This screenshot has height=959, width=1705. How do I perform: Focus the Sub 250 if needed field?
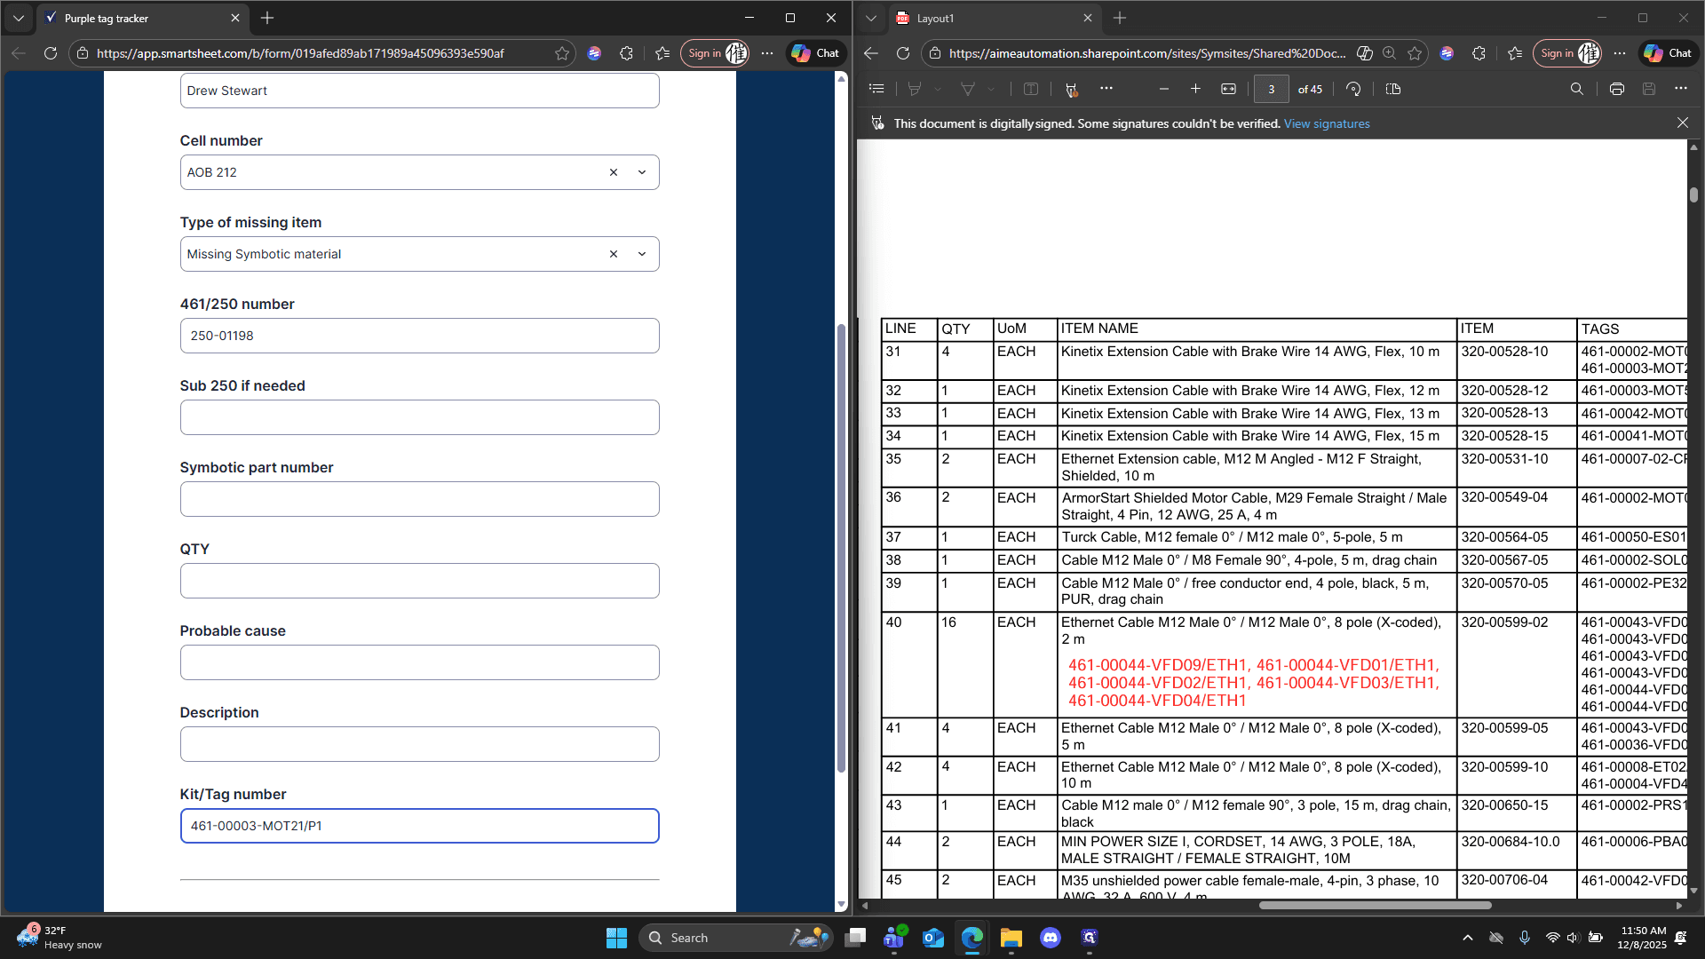pos(419,417)
